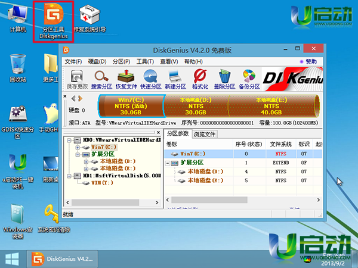Open the 修复系统引导 desktop icon

[x=89, y=19]
